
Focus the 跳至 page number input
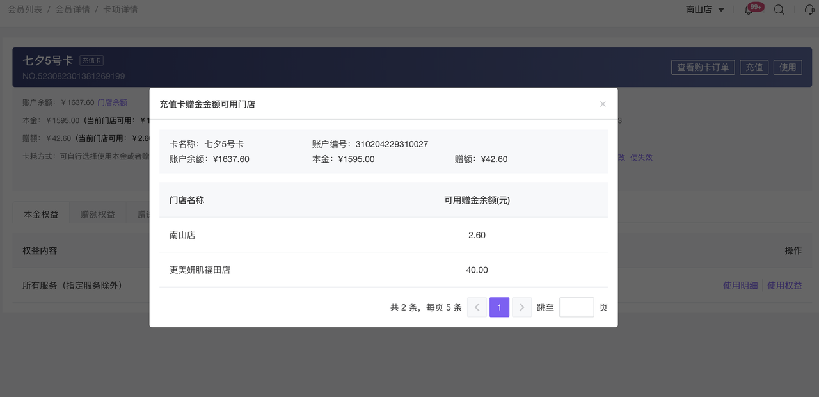(x=576, y=307)
